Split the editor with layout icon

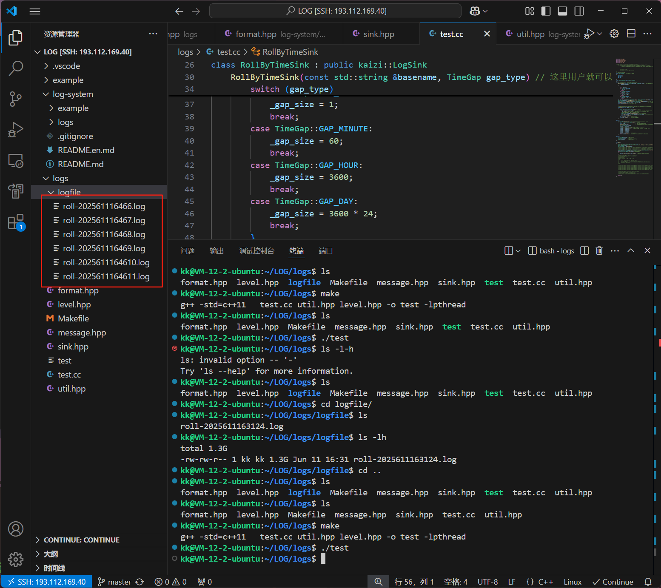[x=631, y=34]
